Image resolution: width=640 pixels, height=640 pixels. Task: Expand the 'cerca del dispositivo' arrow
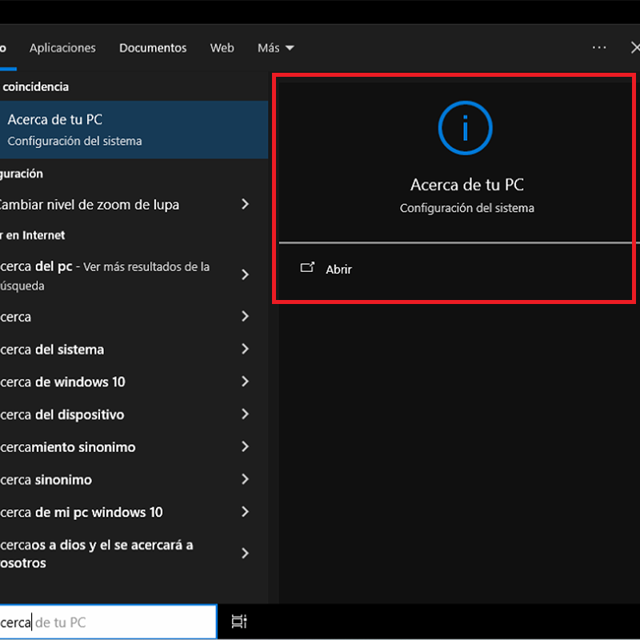(245, 414)
